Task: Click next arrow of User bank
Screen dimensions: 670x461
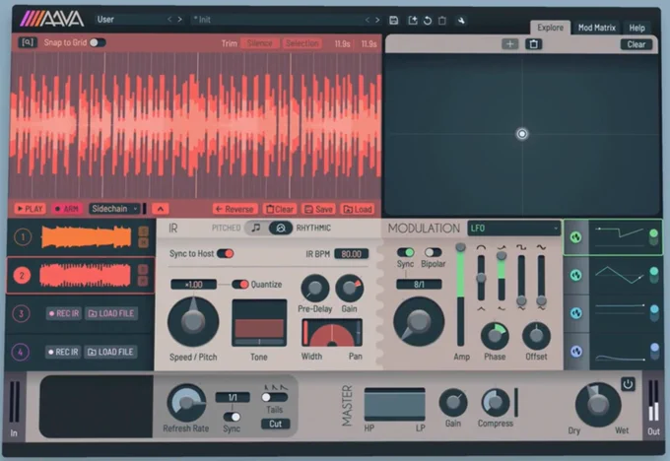Action: point(180,20)
